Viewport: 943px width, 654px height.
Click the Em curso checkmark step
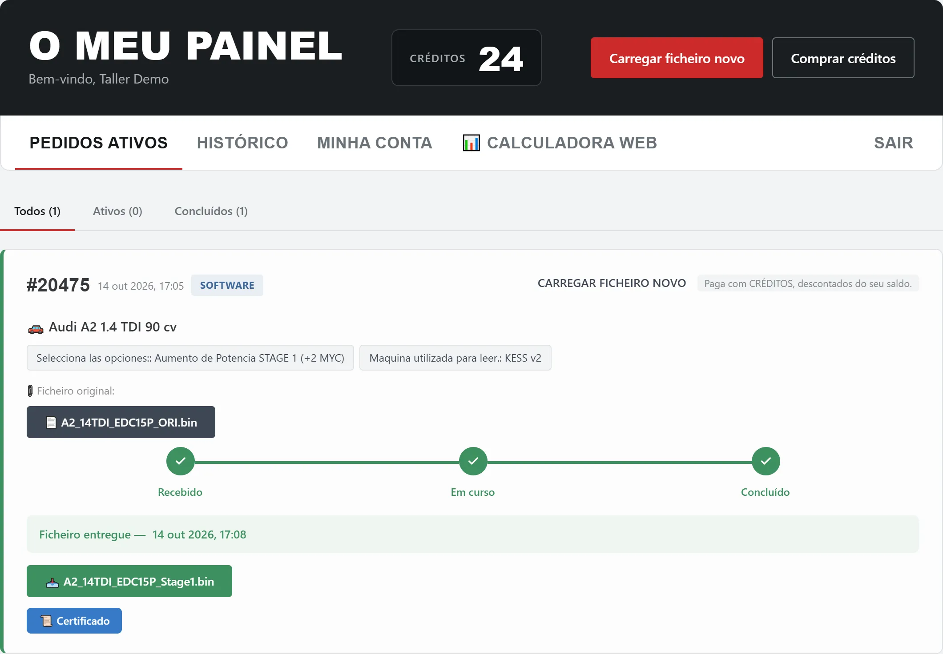(x=473, y=461)
